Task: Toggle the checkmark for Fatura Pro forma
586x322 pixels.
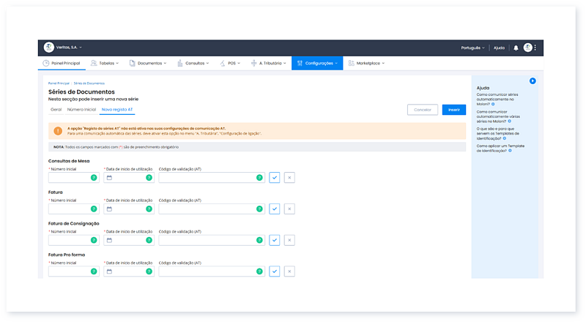Action: pos(275,272)
